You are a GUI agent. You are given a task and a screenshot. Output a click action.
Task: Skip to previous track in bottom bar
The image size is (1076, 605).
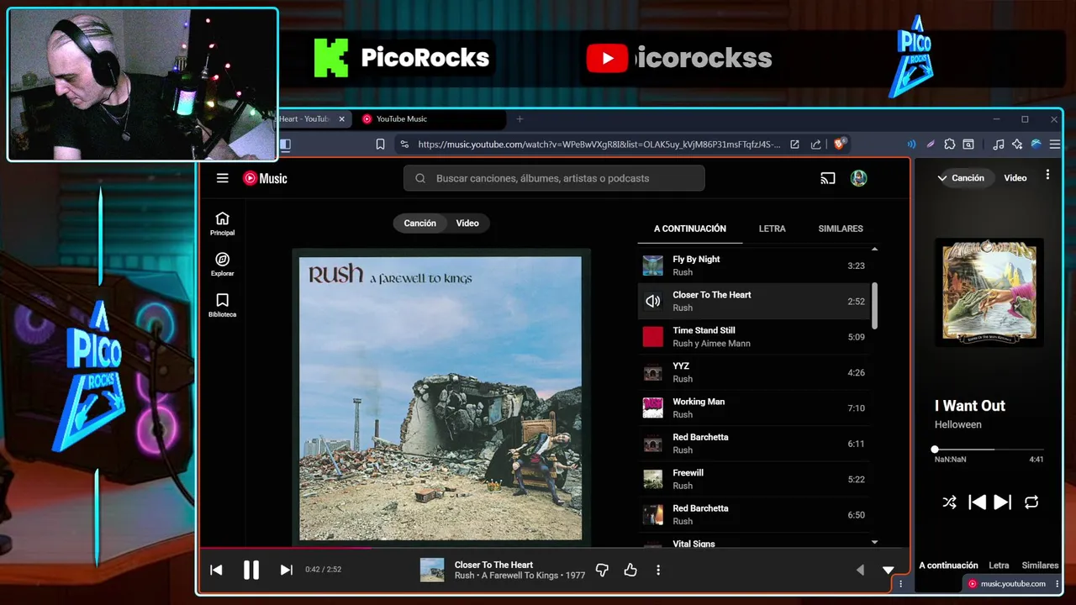click(x=216, y=570)
